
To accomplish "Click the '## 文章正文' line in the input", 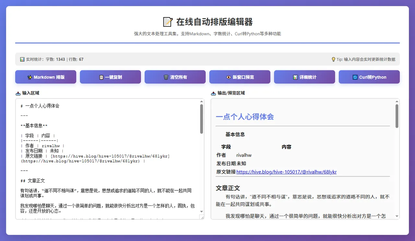I will (x=32, y=181).
